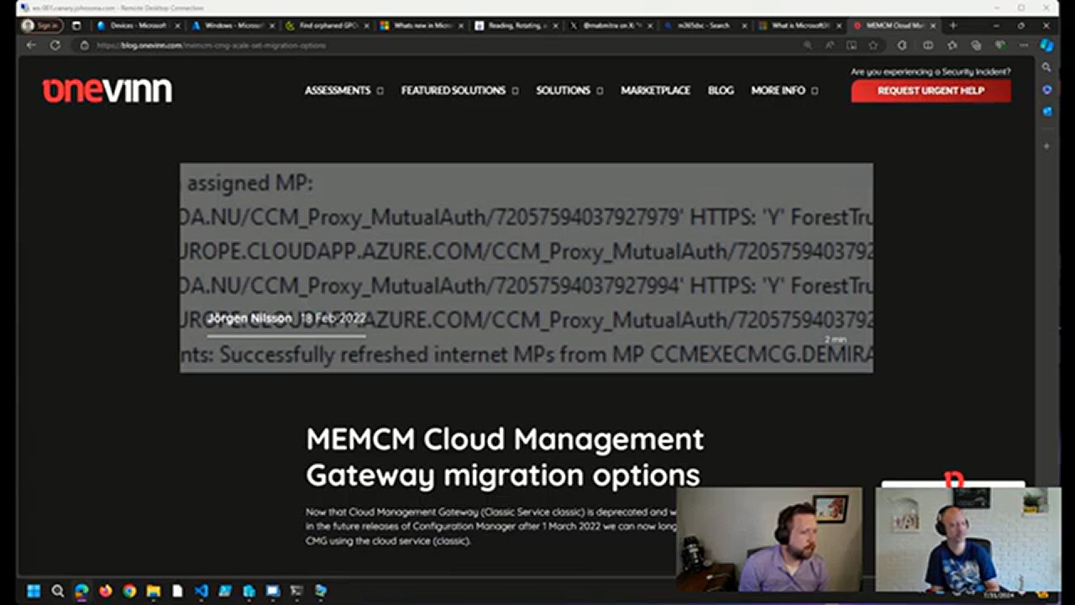
Task: Click the browser back arrow
Action: 31,45
